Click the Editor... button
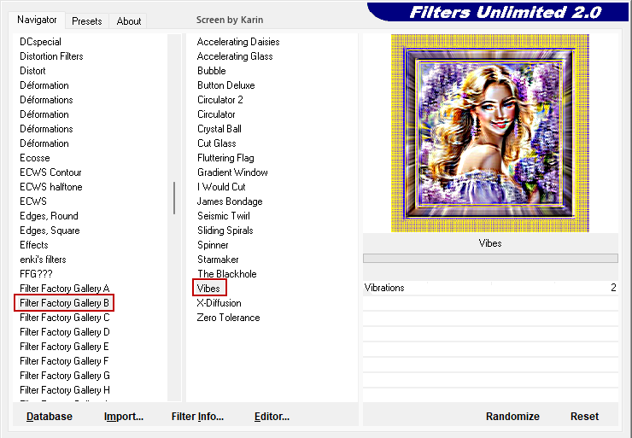The image size is (632, 438). (x=272, y=417)
